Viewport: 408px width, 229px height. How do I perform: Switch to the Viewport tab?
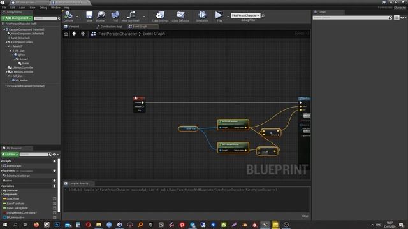coord(71,27)
